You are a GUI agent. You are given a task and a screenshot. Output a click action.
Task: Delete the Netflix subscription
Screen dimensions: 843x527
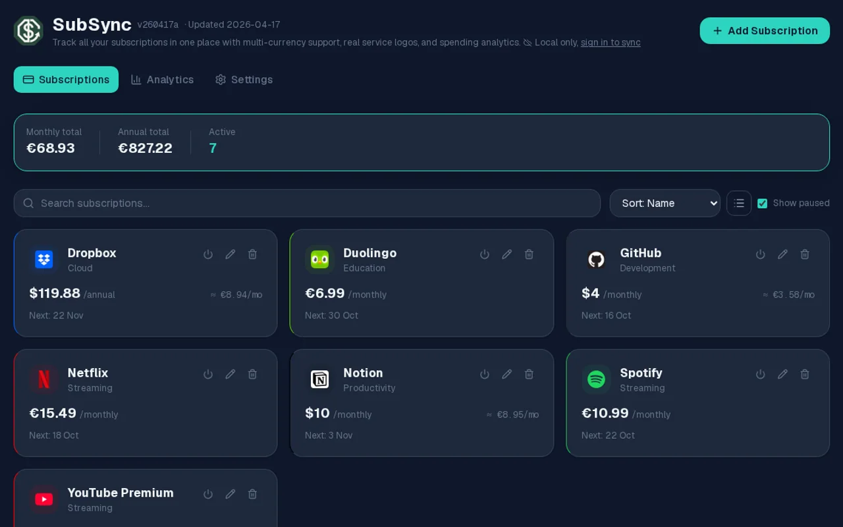(252, 374)
